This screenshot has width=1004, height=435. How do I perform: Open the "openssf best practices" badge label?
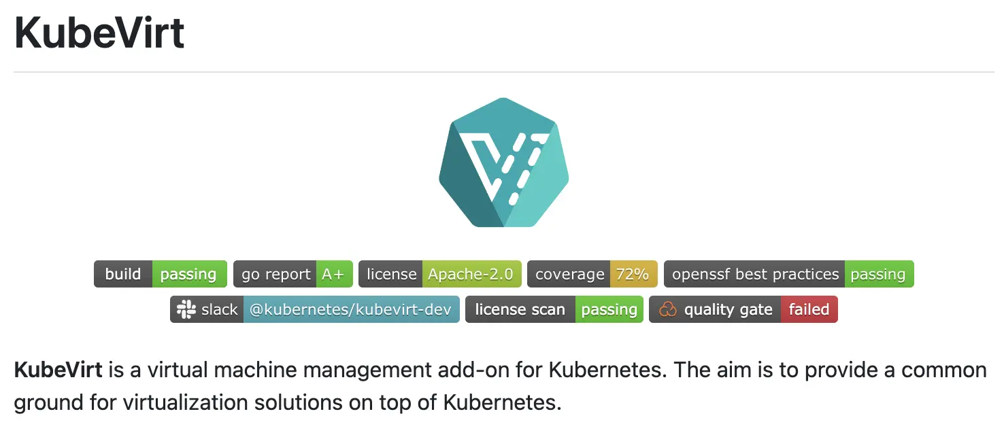pos(755,274)
